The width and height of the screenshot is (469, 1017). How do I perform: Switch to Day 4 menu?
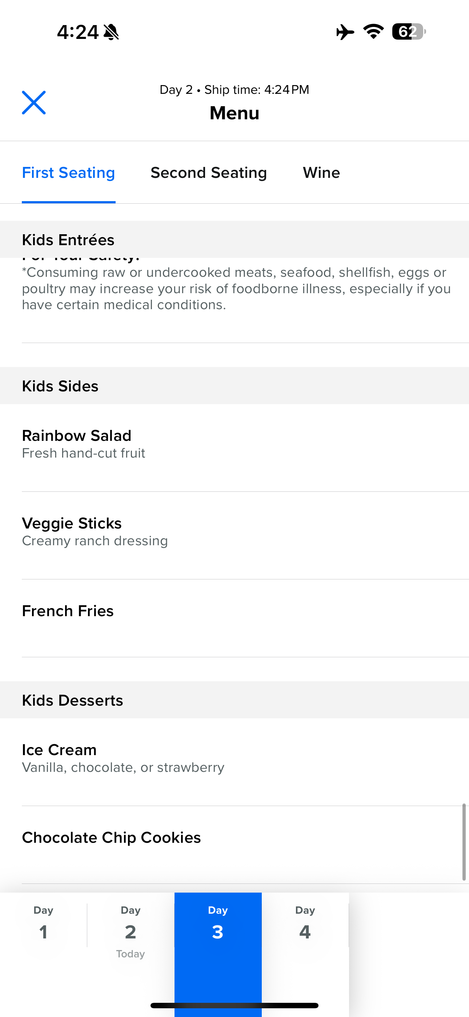point(305,925)
